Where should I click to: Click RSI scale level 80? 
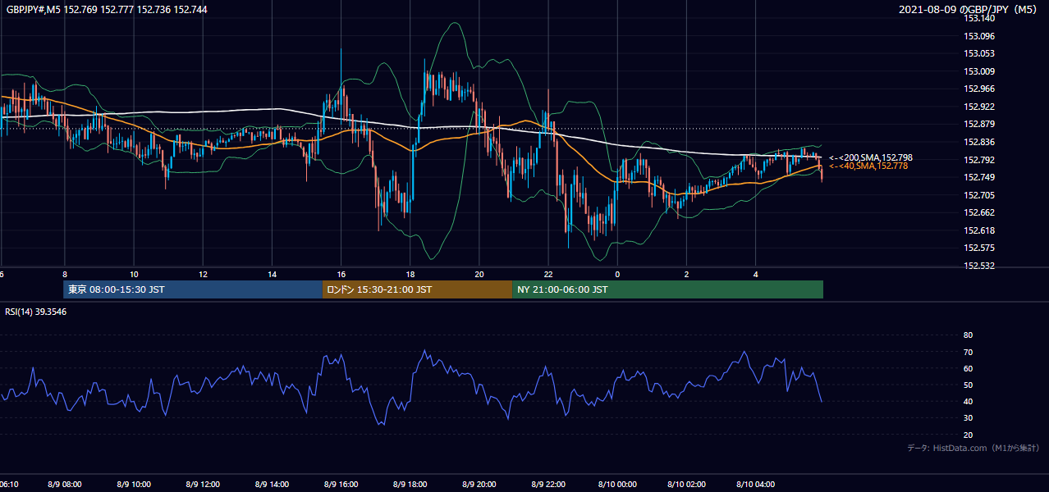pos(968,335)
